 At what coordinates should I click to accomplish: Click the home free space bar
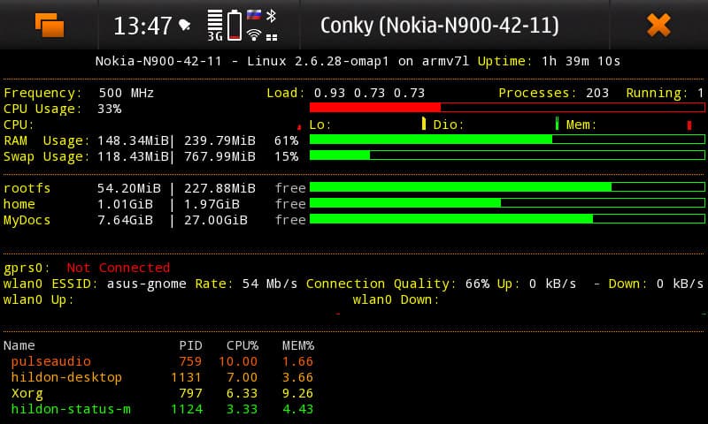tap(507, 203)
